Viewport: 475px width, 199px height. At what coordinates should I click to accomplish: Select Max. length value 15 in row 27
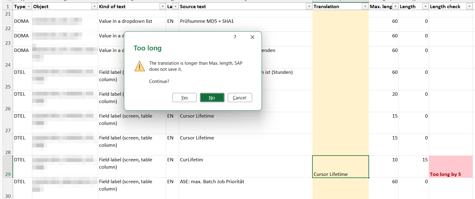point(384,123)
